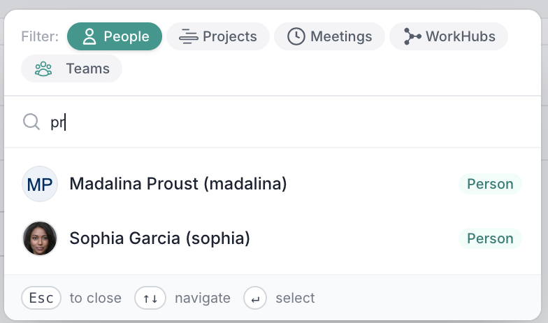Click the Person badge beside Madalina Proust

point(490,185)
